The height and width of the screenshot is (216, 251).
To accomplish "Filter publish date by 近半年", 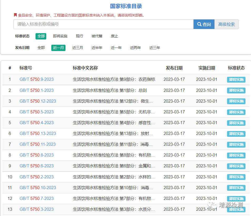I will point(97,48).
